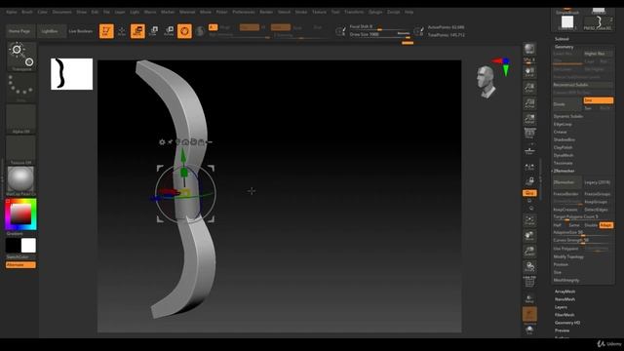Image resolution: width=624 pixels, height=351 pixels.
Task: Open the Texture Off selector
Action: tap(21, 150)
